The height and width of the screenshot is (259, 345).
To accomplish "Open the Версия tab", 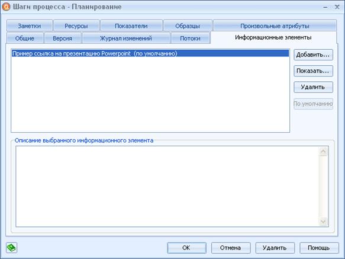I will [63, 38].
